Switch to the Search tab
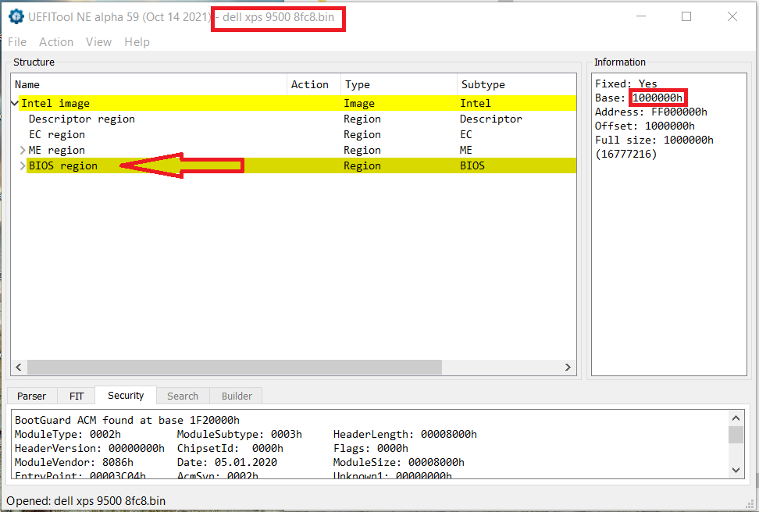Screen dimensions: 759x512 pyautogui.click(x=183, y=396)
